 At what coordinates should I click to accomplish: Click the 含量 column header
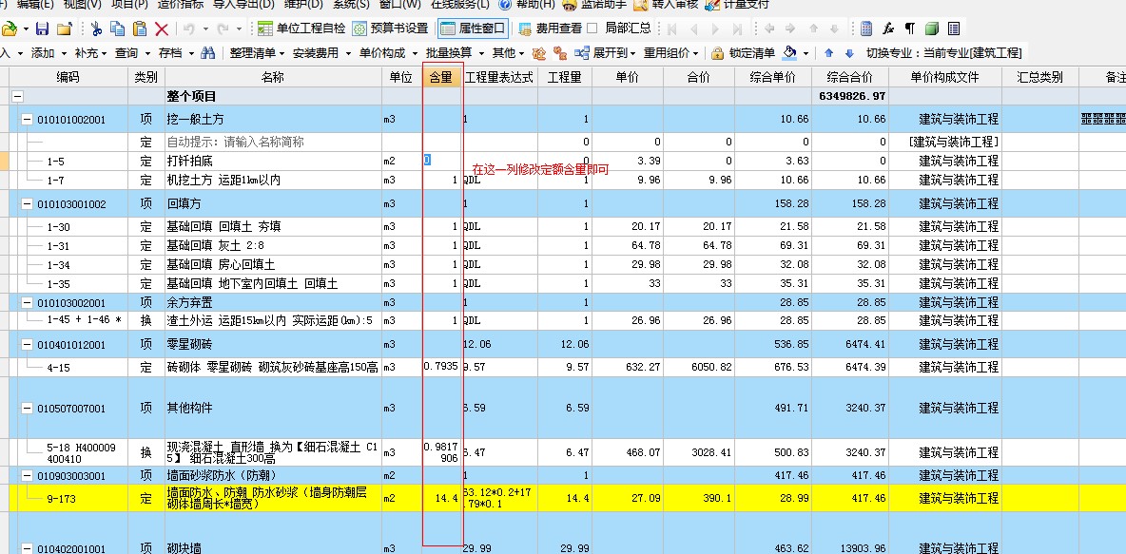441,78
